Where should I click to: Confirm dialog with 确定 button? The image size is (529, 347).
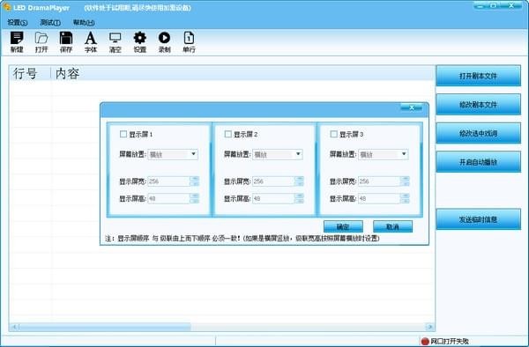(343, 226)
